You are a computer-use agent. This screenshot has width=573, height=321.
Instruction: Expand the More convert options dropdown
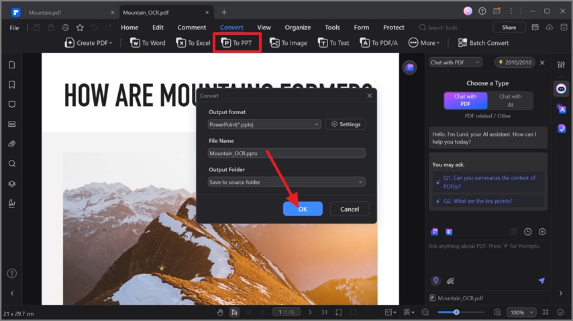[x=424, y=43]
